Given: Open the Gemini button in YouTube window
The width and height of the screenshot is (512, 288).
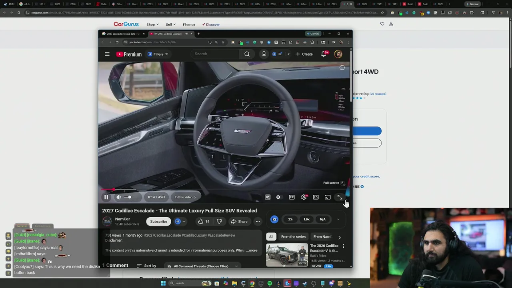Looking at the screenshot, I should [x=313, y=34].
